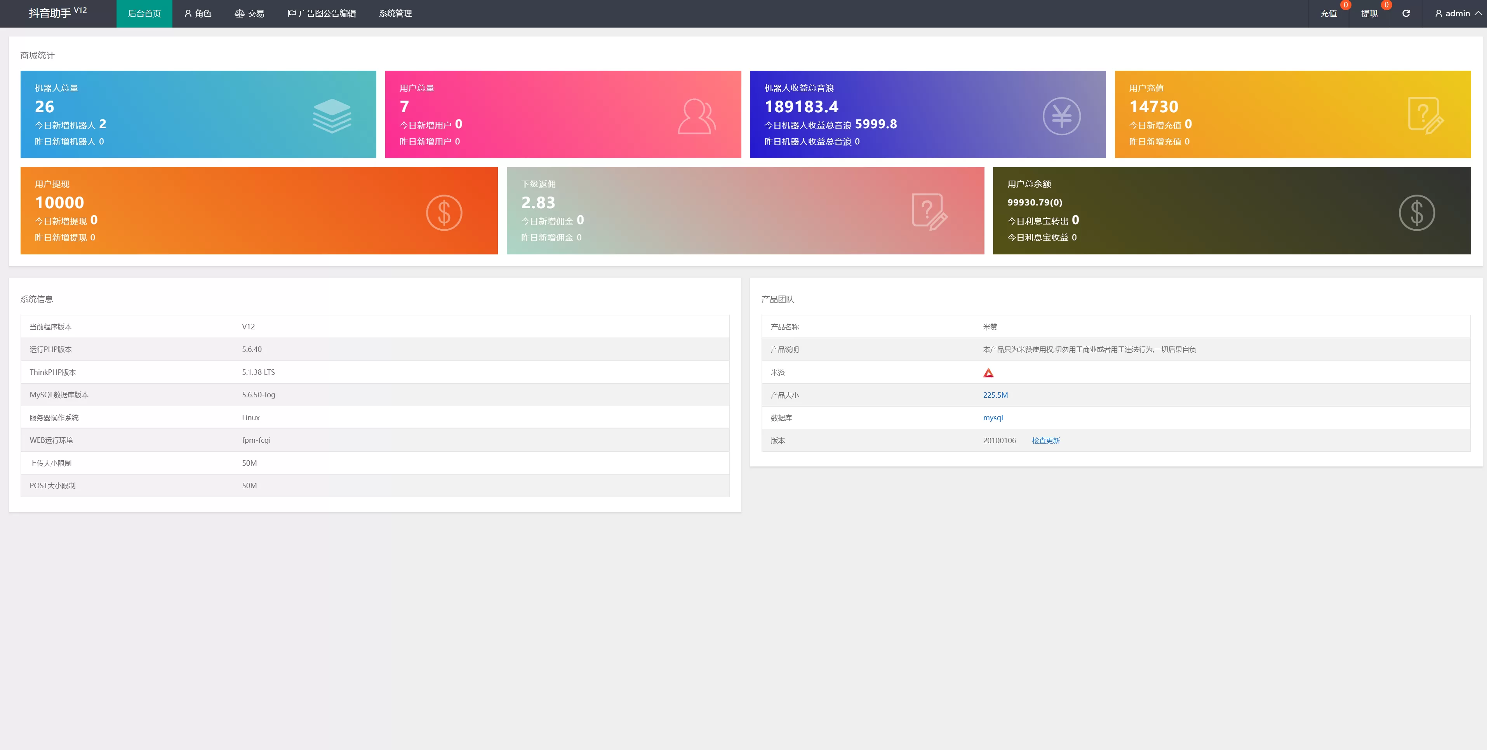Select the 后台首页 tab
The image size is (1487, 750).
pos(144,13)
